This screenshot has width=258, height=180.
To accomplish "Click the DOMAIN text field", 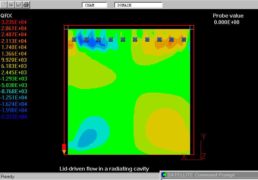I will pyautogui.click(x=138, y=5).
